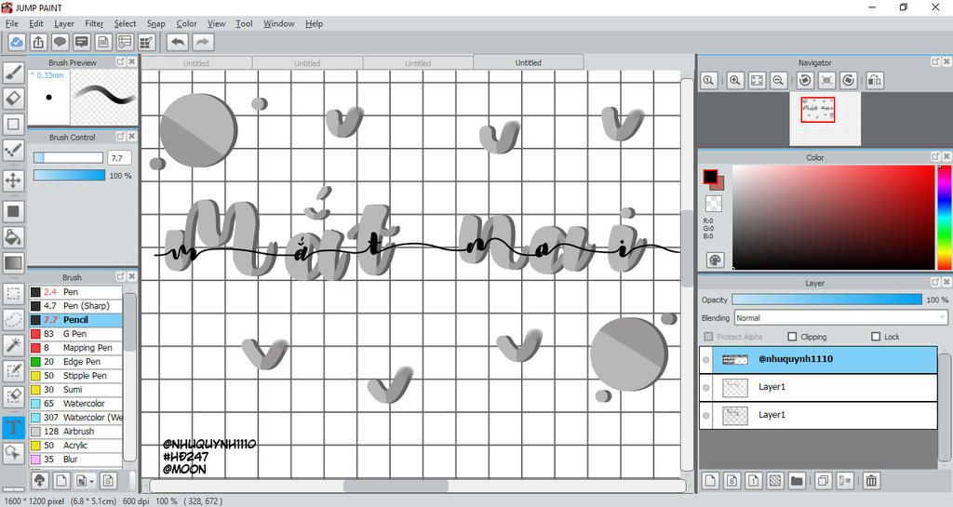The image size is (953, 507).
Task: Pick a hue from rainbow bar
Action: pos(945,217)
